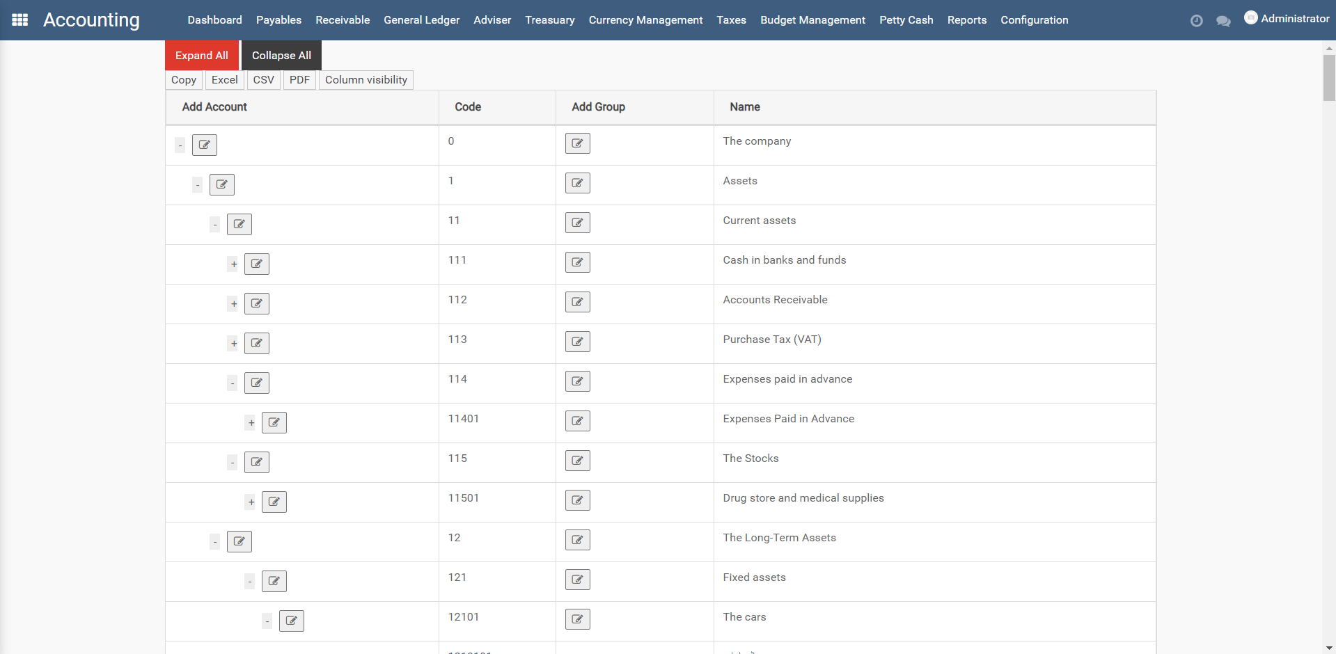Viewport: 1336px width, 654px height.
Task: Collapse the Current assets node
Action: [x=215, y=225]
